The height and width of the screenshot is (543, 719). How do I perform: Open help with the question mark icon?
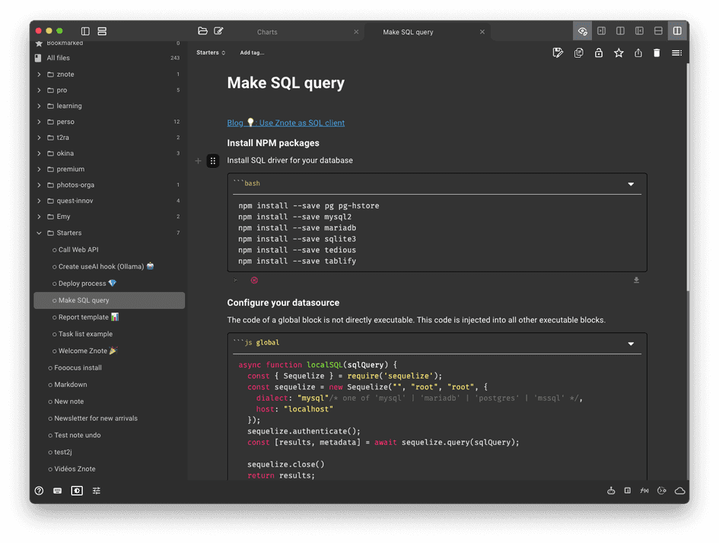[39, 491]
